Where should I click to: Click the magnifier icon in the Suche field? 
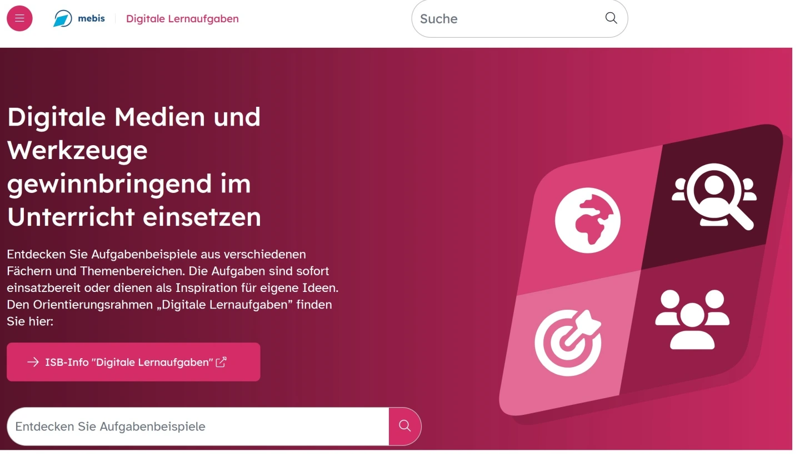(x=611, y=18)
